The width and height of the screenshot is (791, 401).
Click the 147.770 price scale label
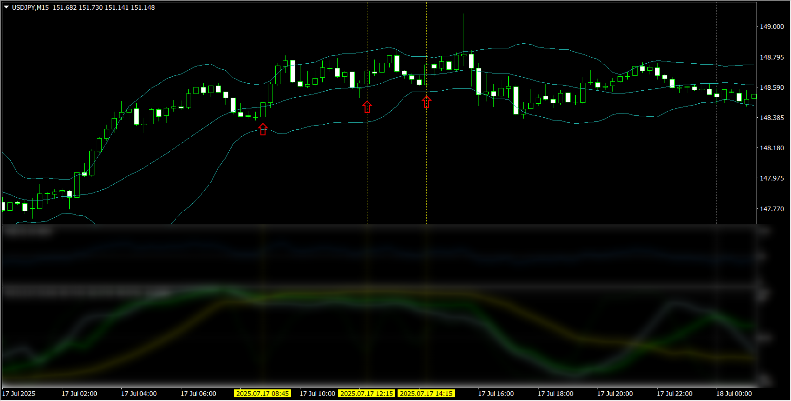point(771,209)
